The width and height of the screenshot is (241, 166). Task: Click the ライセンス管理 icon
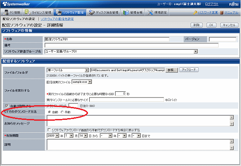(28, 13)
